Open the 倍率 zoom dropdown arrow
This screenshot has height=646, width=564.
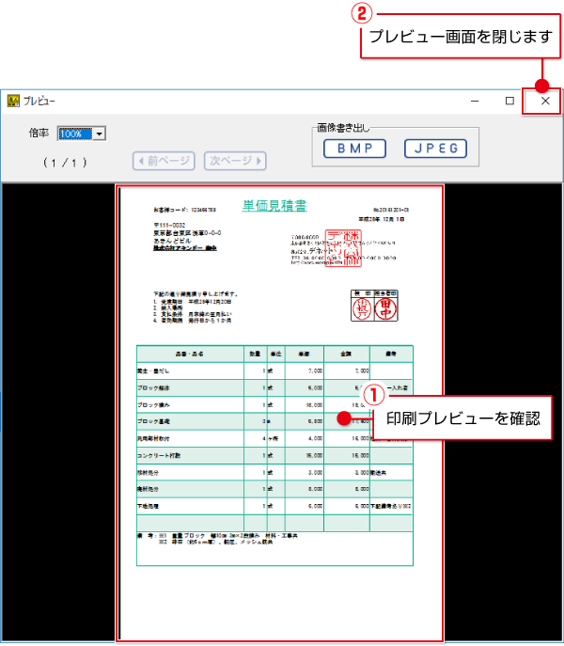point(99,134)
